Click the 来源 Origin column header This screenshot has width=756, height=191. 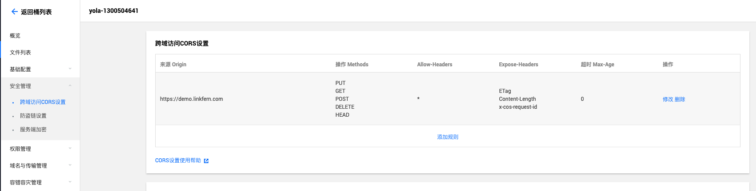173,65
